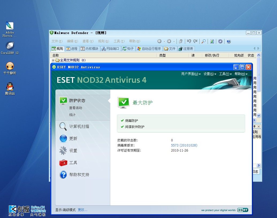Switch to the 进程 tab
This screenshot has width=277, height=218.
[72, 49]
